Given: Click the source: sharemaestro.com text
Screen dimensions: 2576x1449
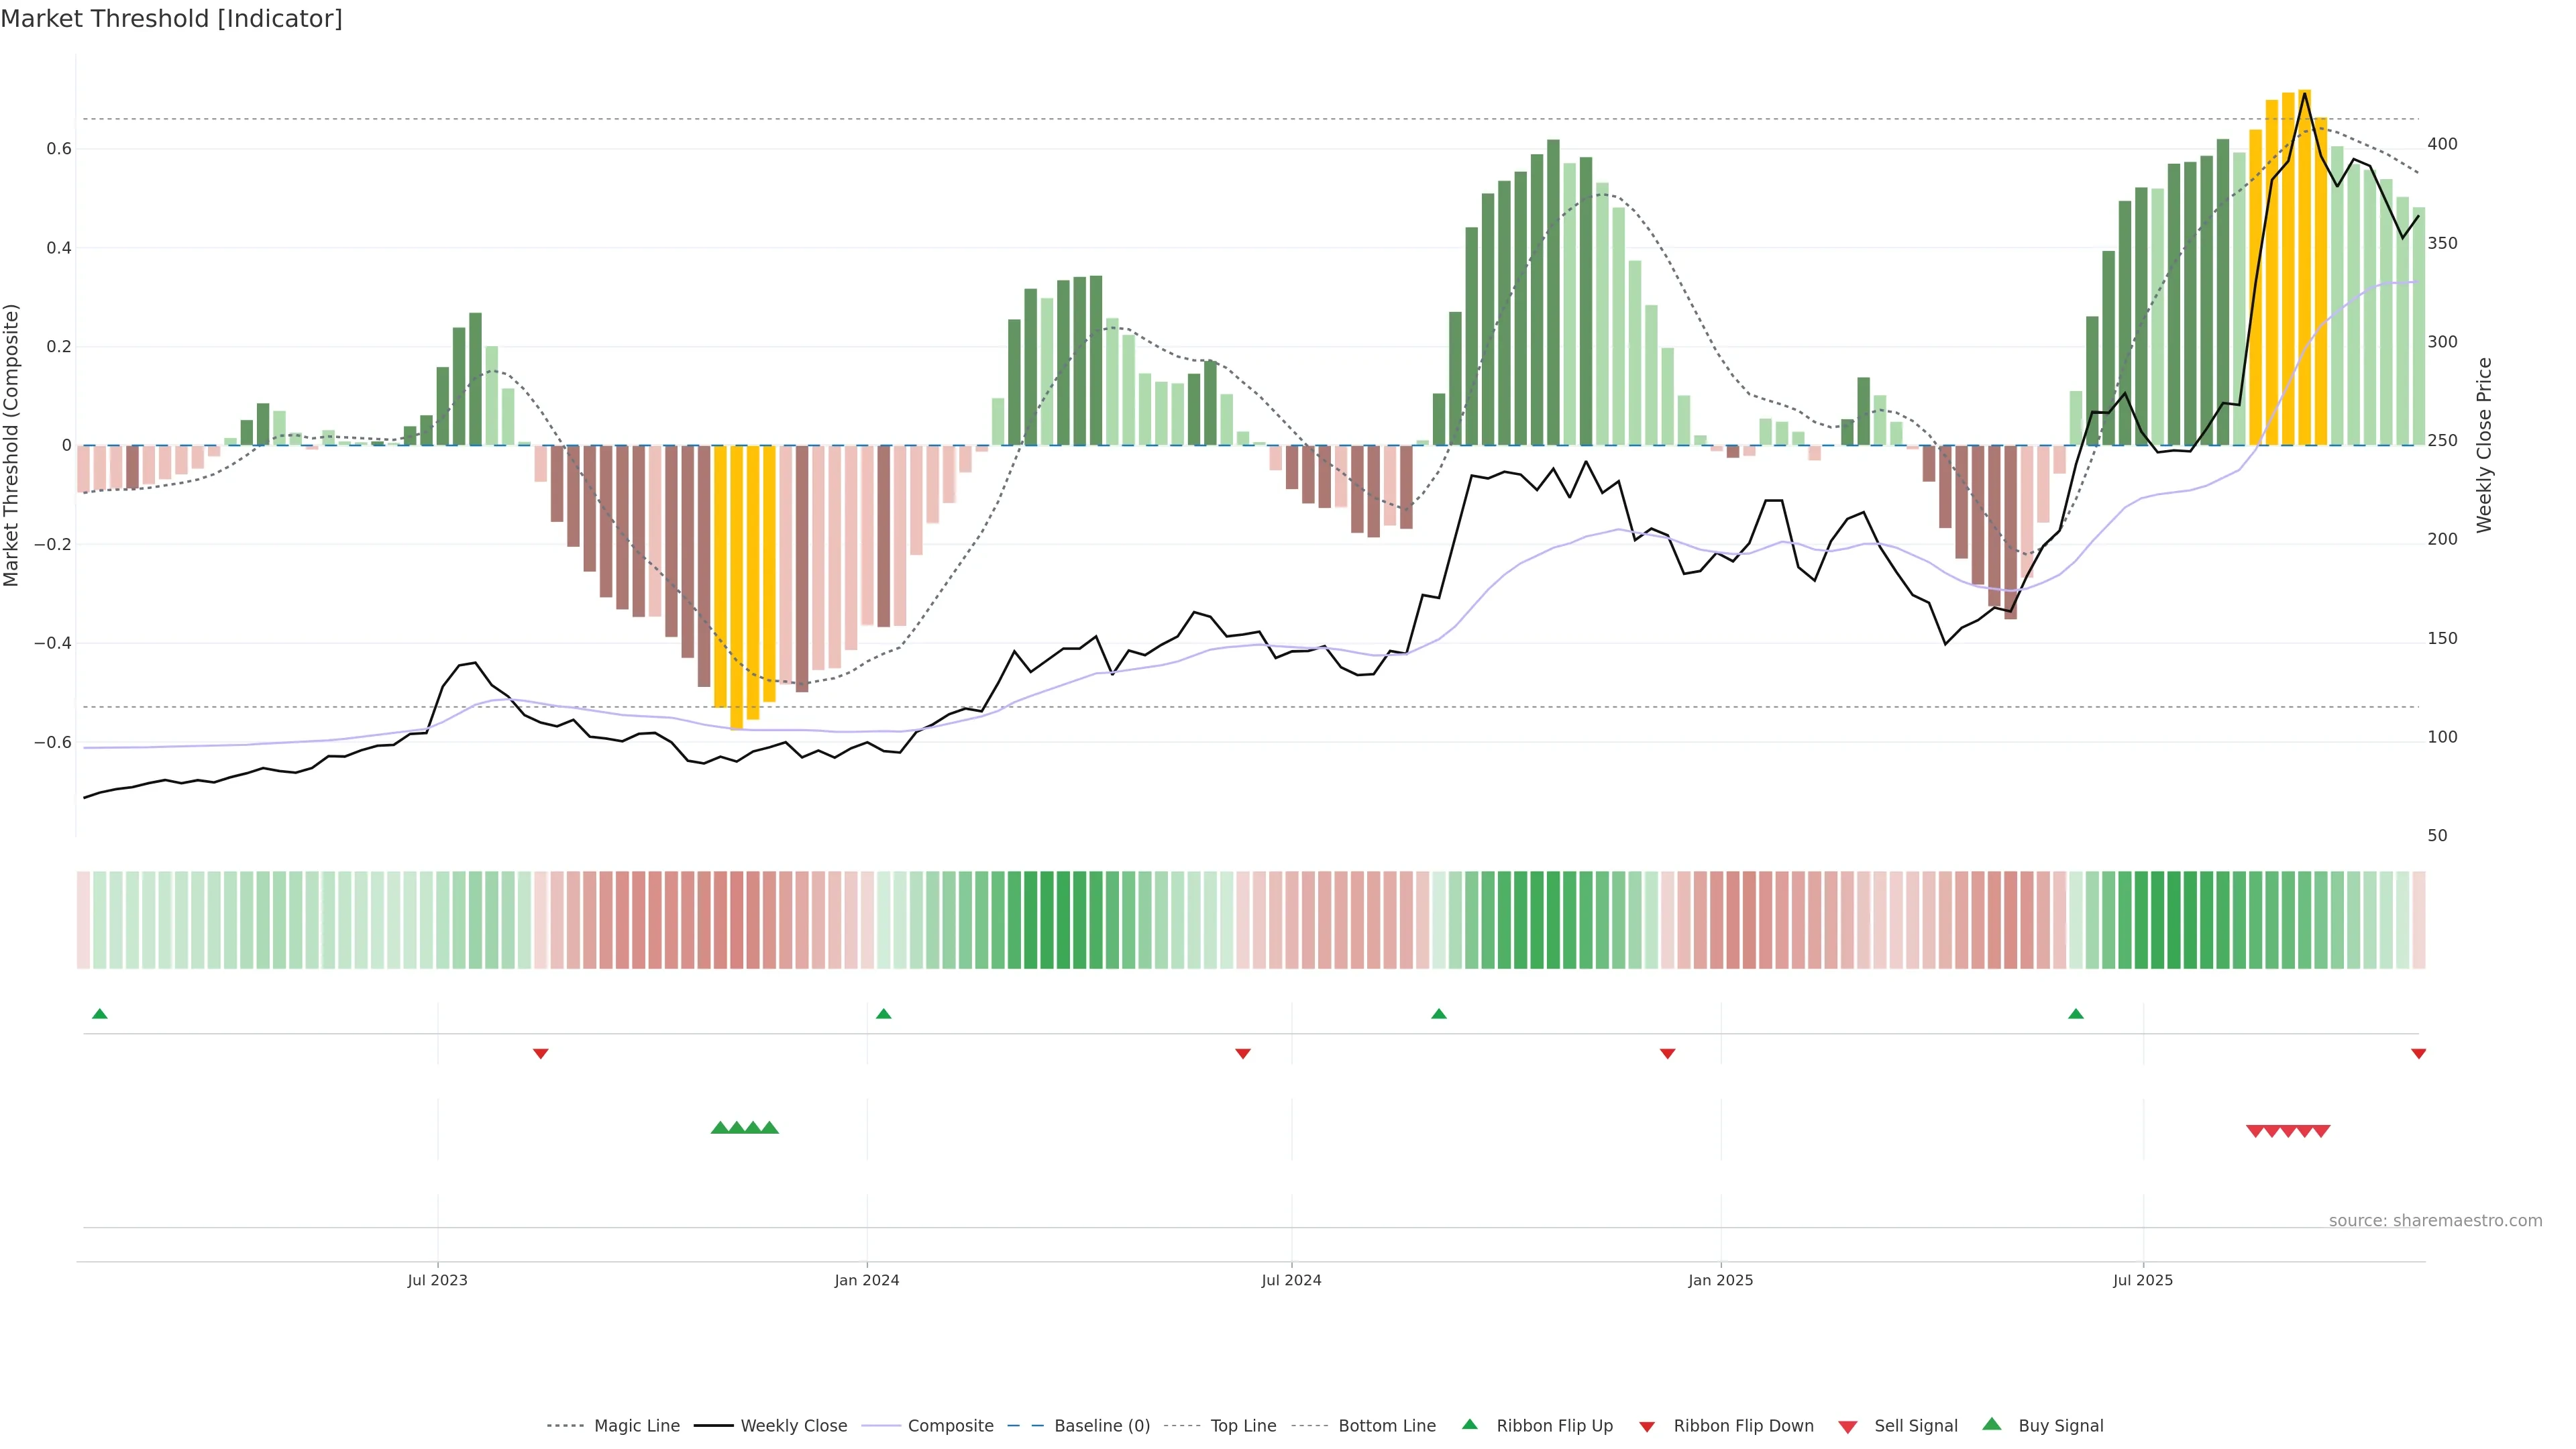Looking at the screenshot, I should click(x=2435, y=1220).
